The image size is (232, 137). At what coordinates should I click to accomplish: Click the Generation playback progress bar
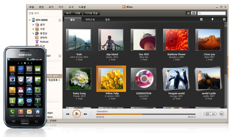pyautogui.click(x=146, y=114)
